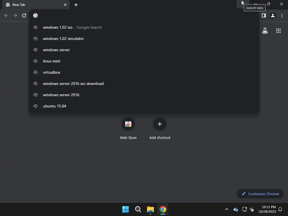Viewport: 288px width, 216px height.
Task: Click history icon beside 'windows 1.02 simulator'
Action: point(35,39)
